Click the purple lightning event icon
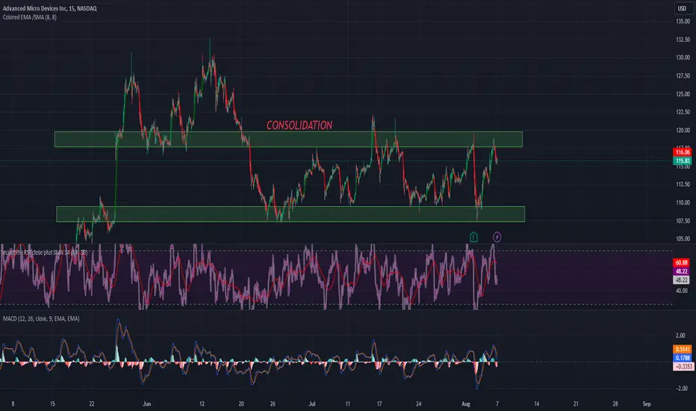 pos(497,237)
